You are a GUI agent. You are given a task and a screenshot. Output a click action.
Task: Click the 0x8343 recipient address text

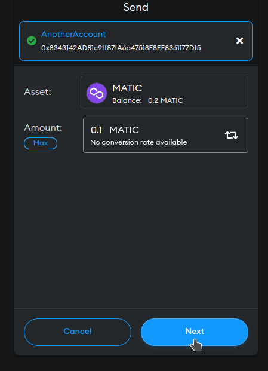pyautogui.click(x=121, y=48)
